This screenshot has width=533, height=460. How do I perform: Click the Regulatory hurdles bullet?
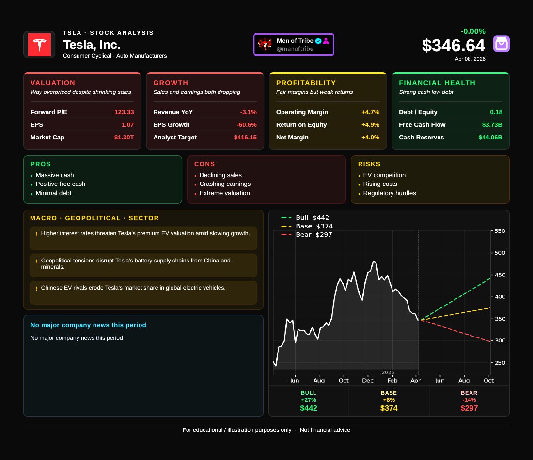tap(390, 193)
